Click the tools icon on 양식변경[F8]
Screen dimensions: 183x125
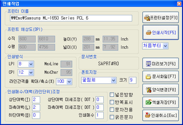click(149, 90)
